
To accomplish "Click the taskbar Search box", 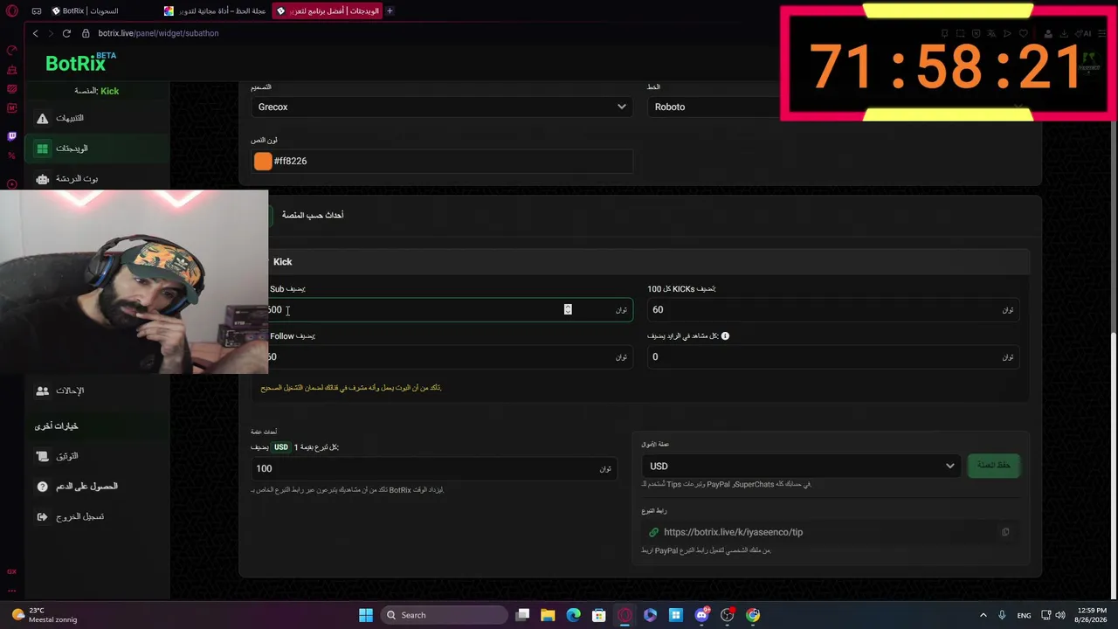I will coord(444,615).
